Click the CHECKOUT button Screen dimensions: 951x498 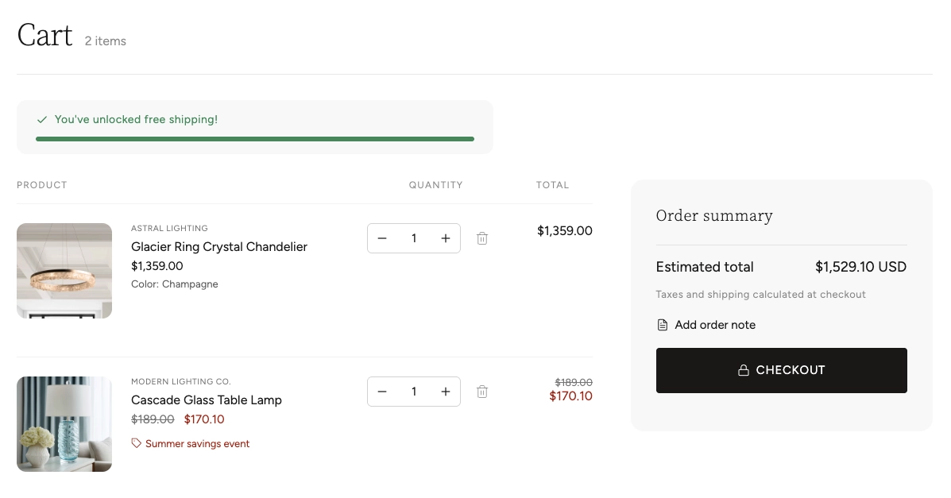[x=781, y=370]
